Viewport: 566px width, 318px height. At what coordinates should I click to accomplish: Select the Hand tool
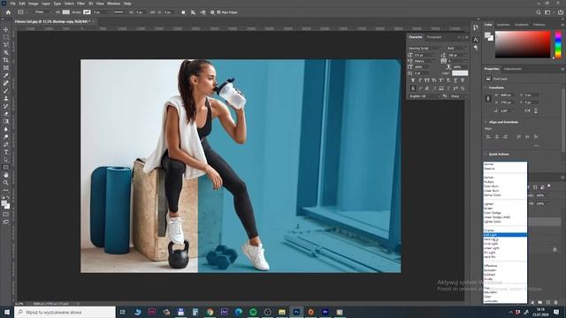pyautogui.click(x=6, y=175)
